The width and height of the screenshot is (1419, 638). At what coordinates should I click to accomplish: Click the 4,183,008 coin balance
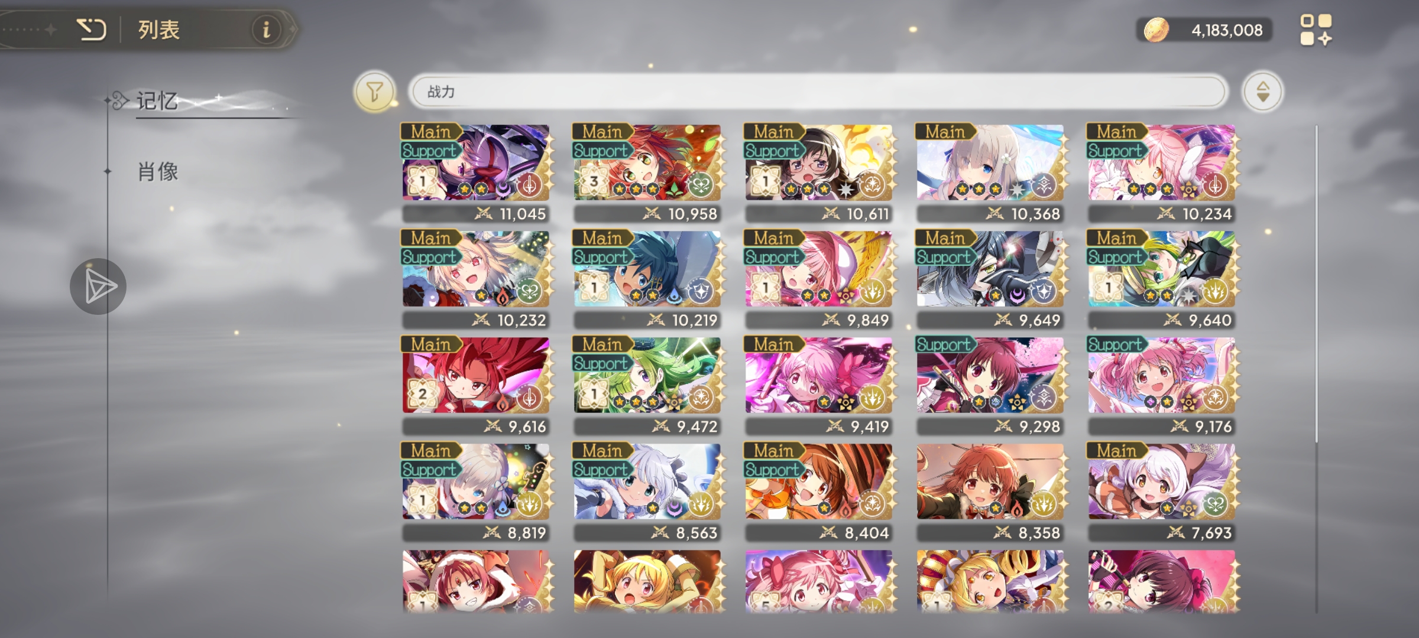click(1227, 30)
